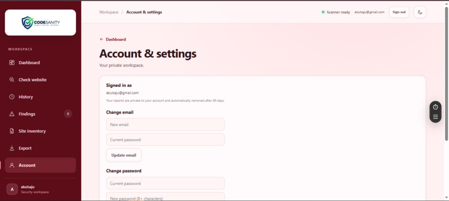Click the History clock icon
The height and width of the screenshot is (201, 449).
pyautogui.click(x=12, y=97)
